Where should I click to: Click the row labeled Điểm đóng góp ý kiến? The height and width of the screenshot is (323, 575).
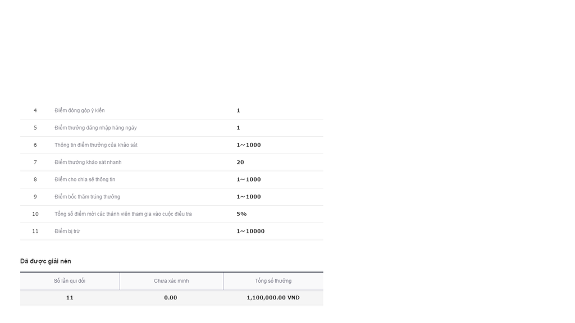tap(172, 110)
